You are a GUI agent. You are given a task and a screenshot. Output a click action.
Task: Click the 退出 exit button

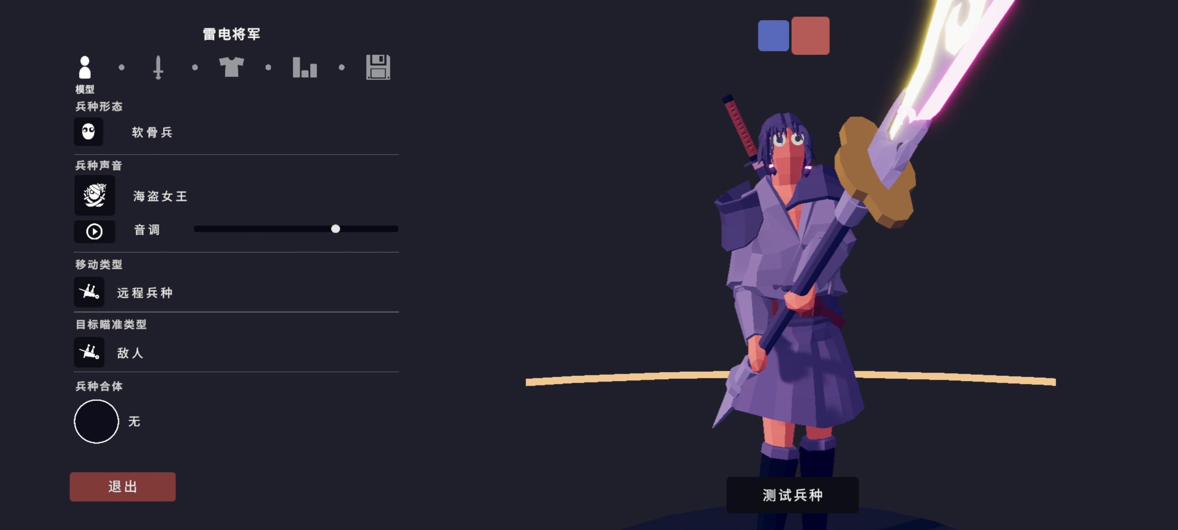click(x=122, y=487)
